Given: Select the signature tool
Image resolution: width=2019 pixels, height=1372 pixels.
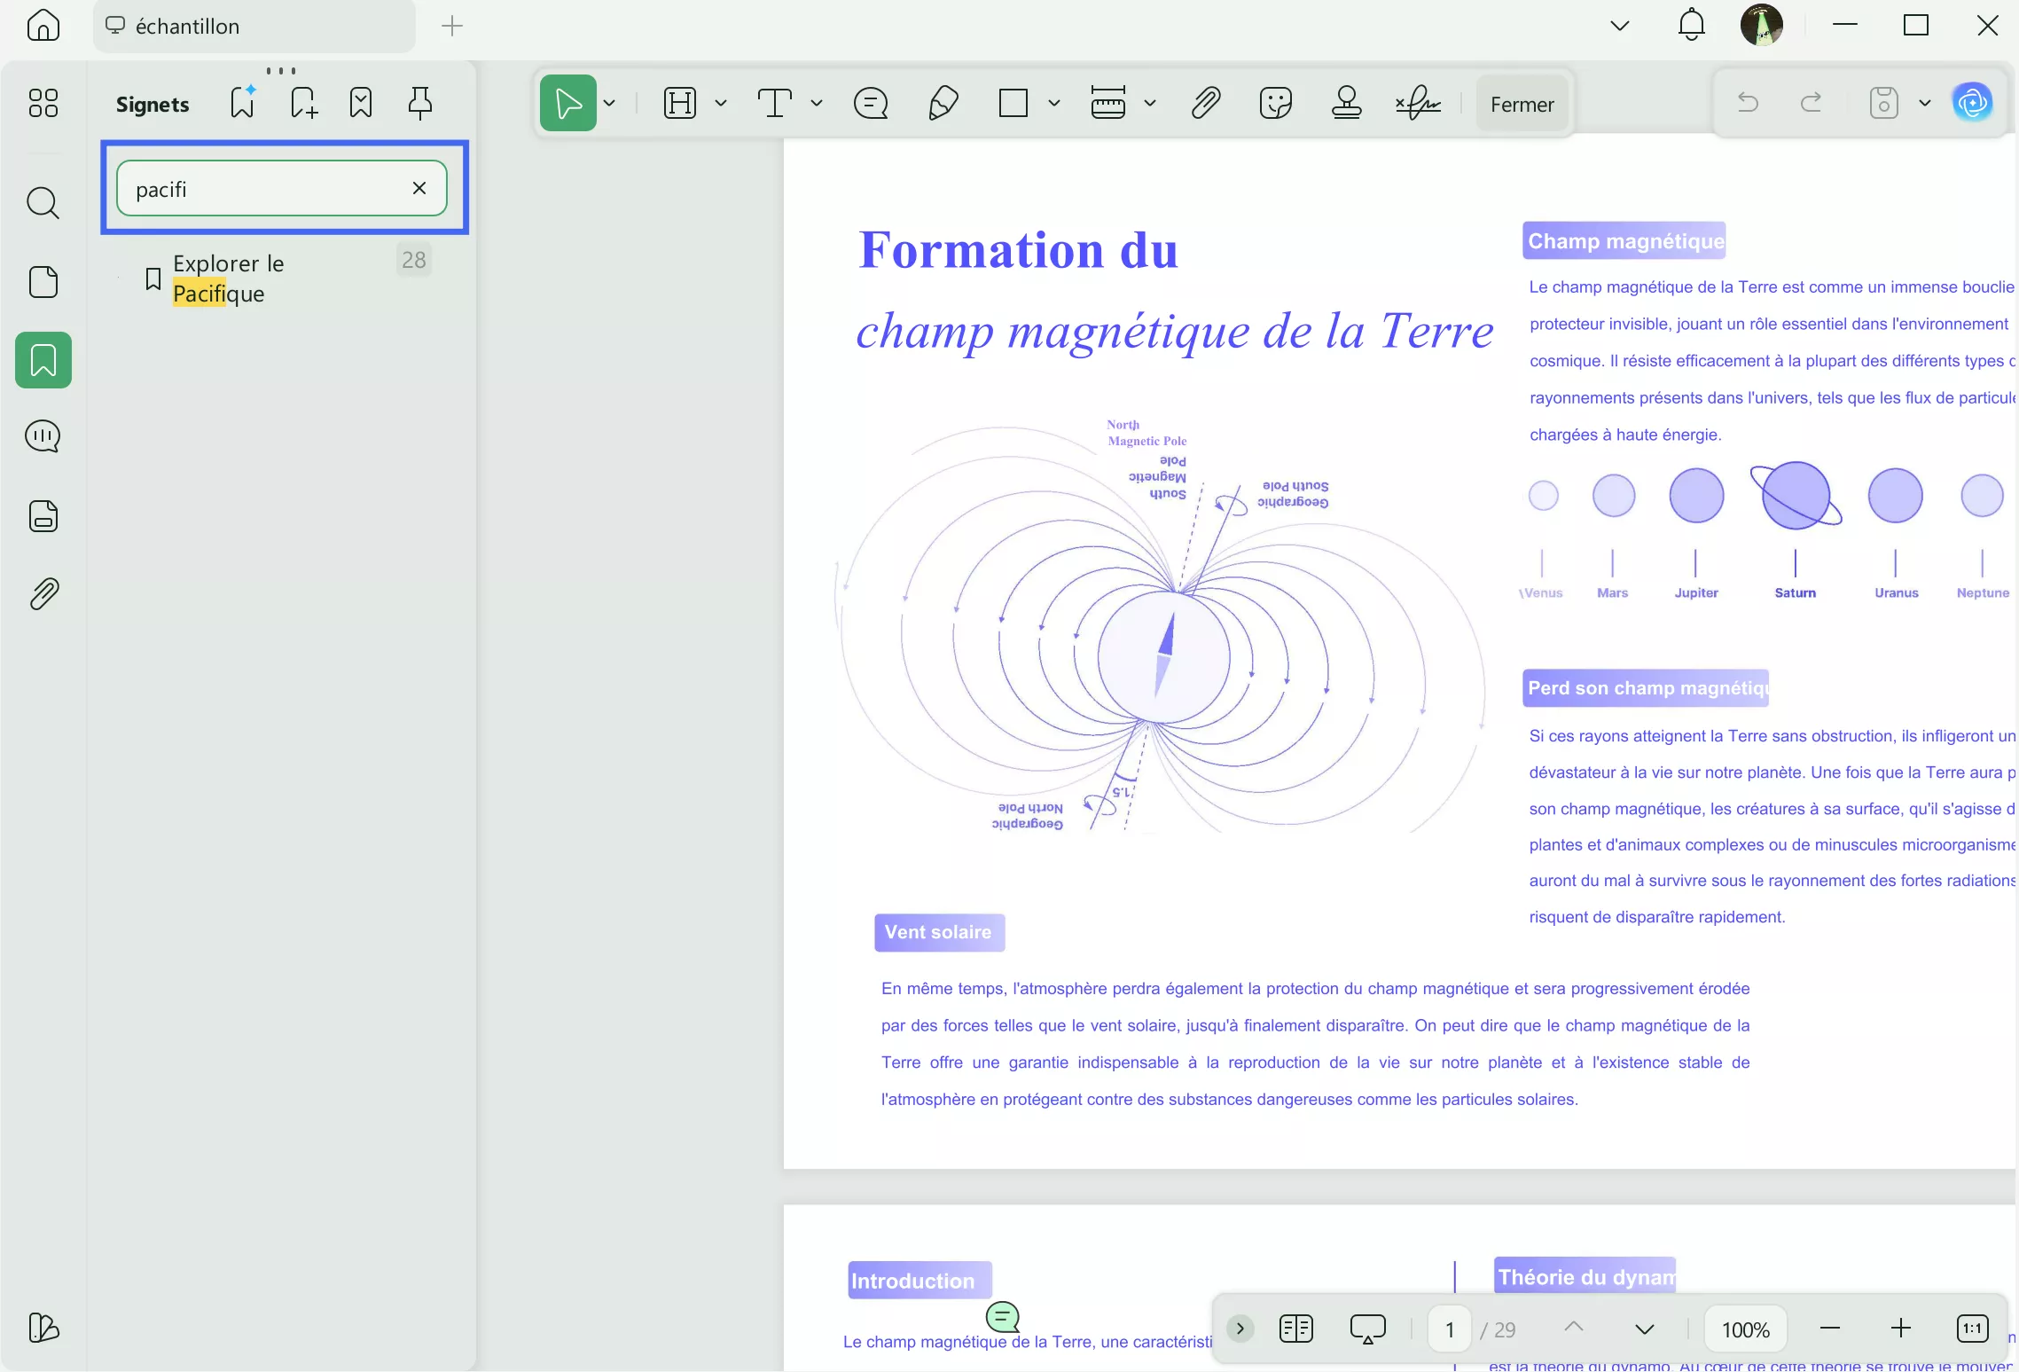Looking at the screenshot, I should (1417, 103).
